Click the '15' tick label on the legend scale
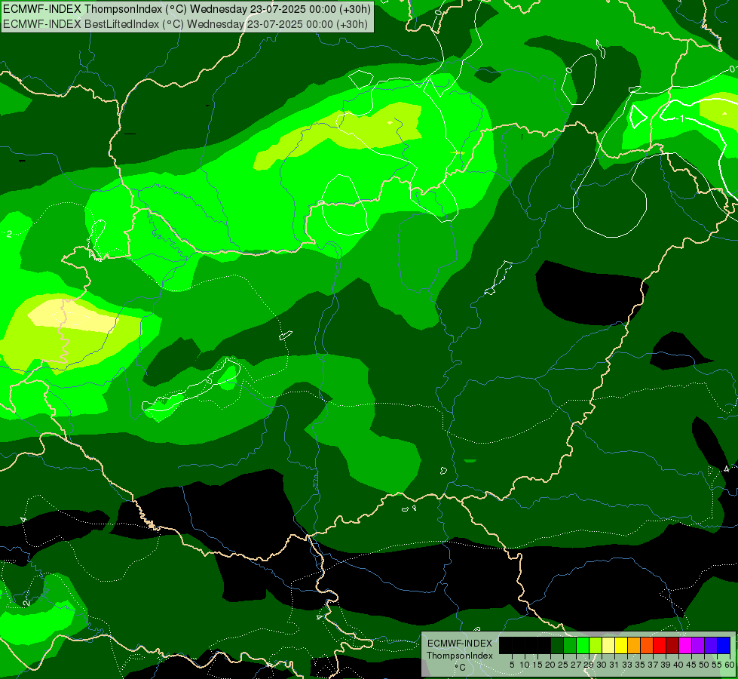 [538, 665]
